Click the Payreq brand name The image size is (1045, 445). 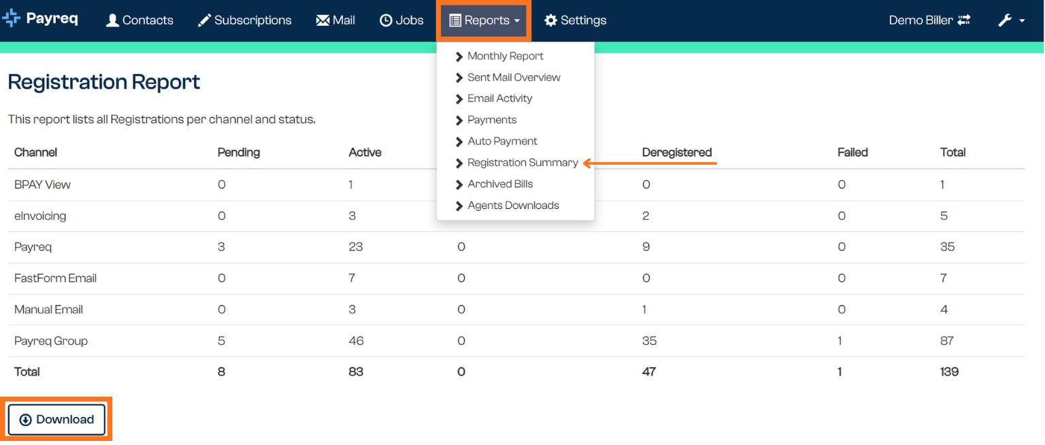tap(52, 19)
